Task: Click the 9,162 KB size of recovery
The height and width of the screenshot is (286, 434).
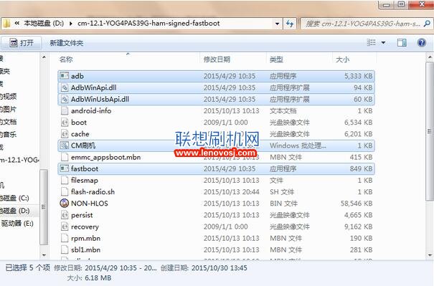Action: (x=358, y=227)
